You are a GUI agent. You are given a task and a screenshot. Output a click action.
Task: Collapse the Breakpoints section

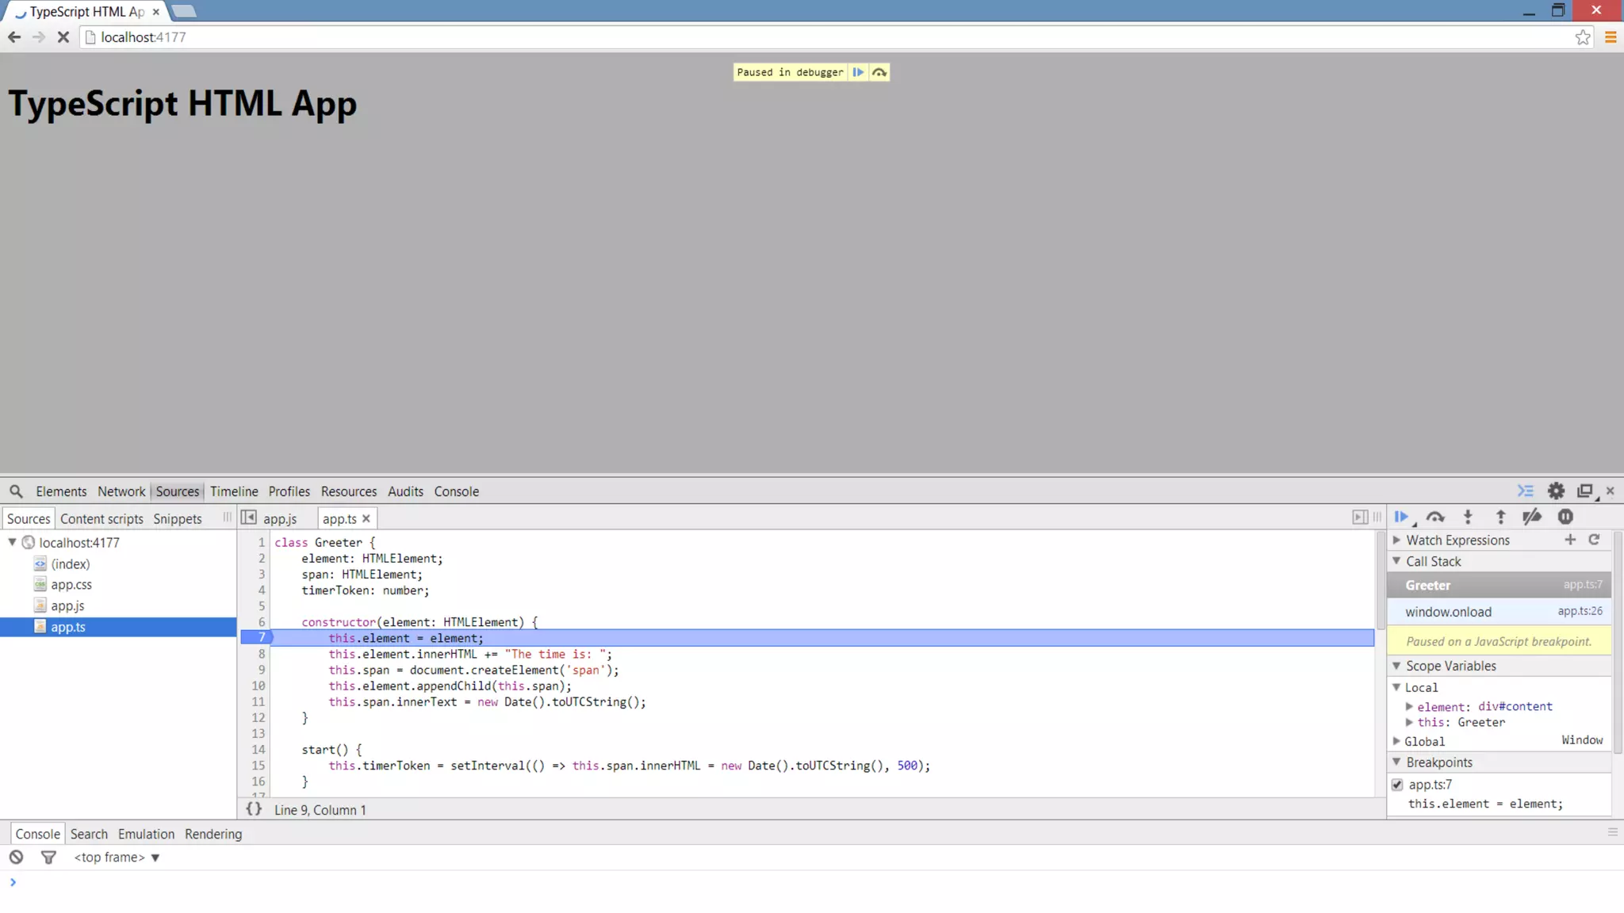pos(1397,762)
